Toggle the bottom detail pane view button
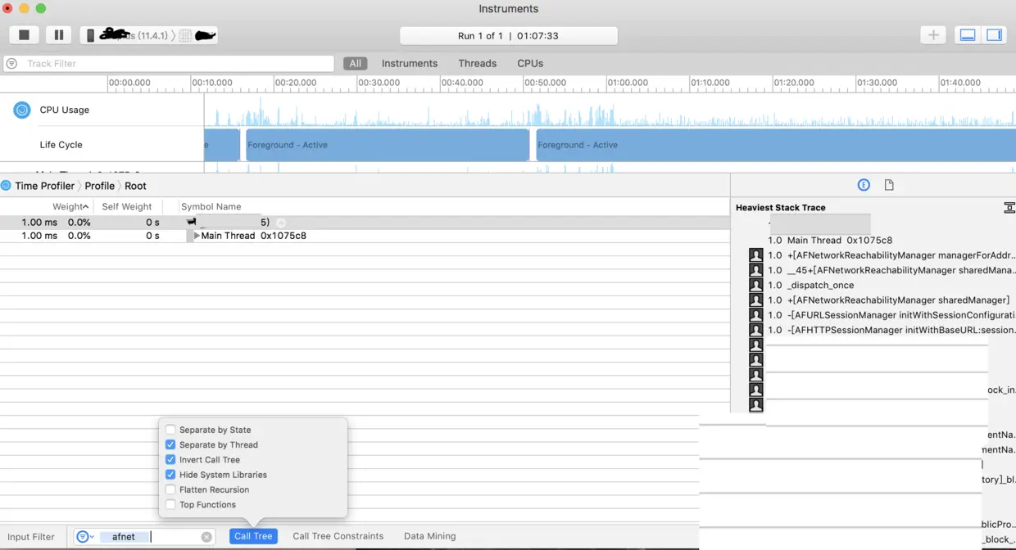The height and width of the screenshot is (550, 1016). 968,35
